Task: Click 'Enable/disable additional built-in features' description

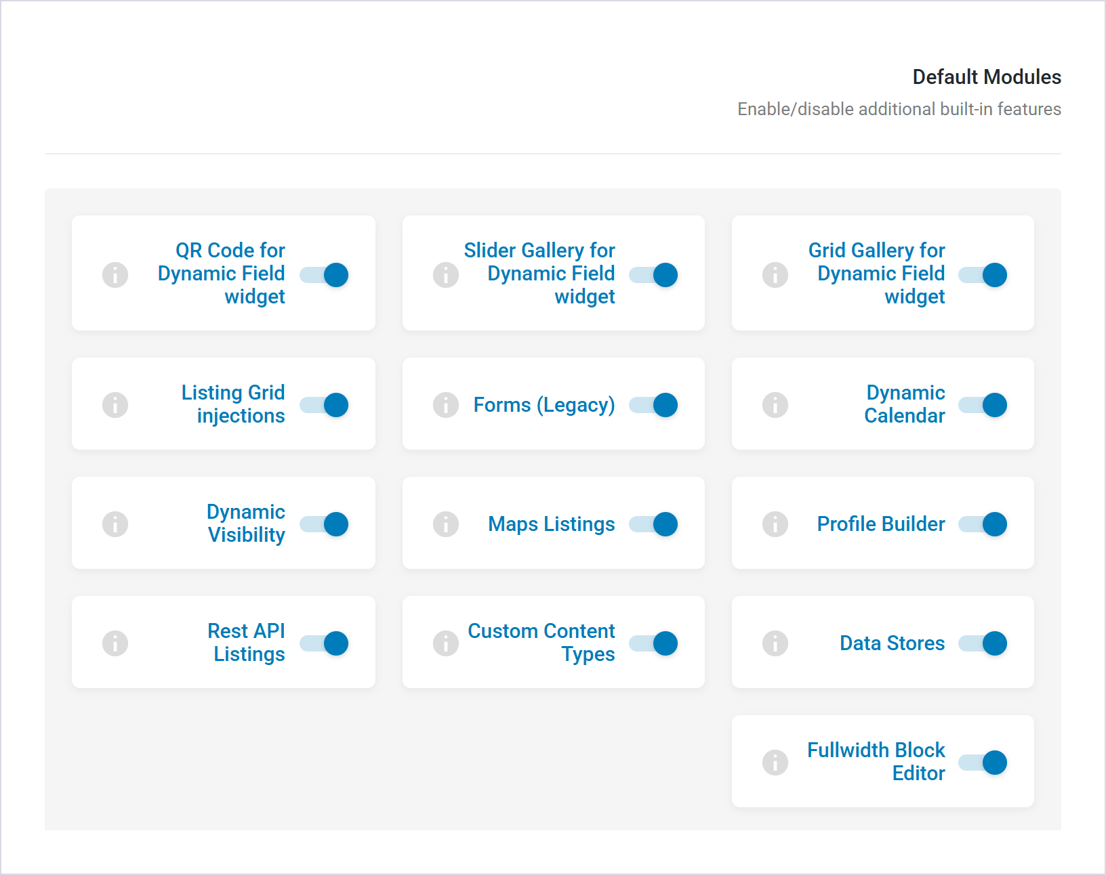Action: coord(899,109)
